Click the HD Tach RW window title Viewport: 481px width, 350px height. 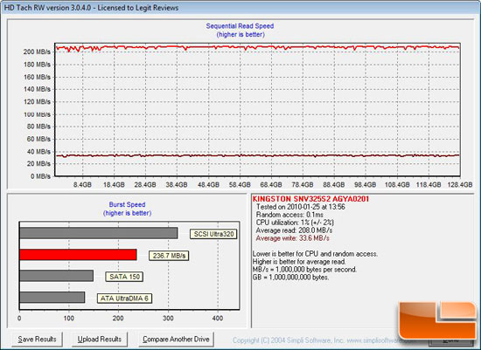[91, 8]
